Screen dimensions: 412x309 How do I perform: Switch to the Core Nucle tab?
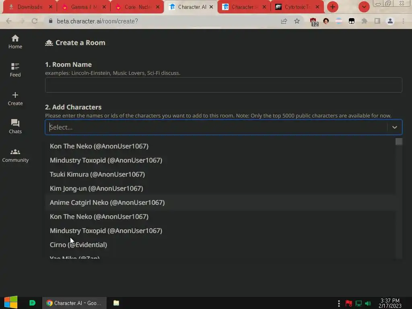click(x=137, y=7)
